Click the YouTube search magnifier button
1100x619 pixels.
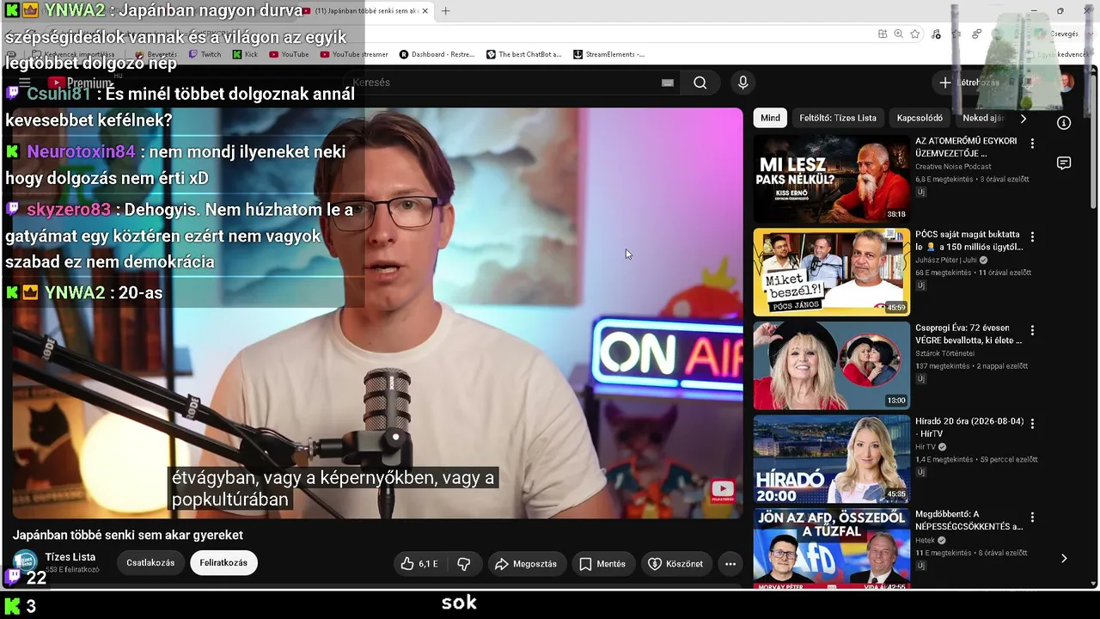700,83
